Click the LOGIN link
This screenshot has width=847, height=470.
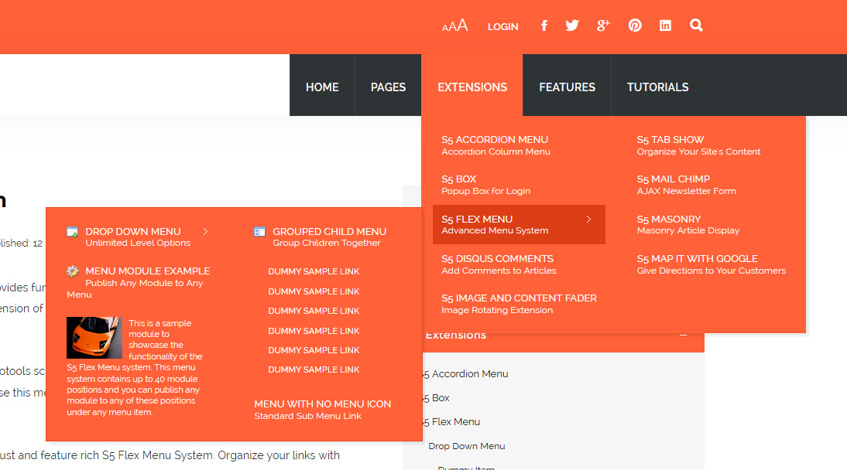503,26
